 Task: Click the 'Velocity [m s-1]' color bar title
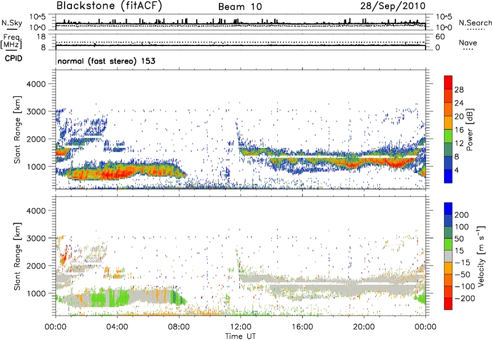click(481, 256)
